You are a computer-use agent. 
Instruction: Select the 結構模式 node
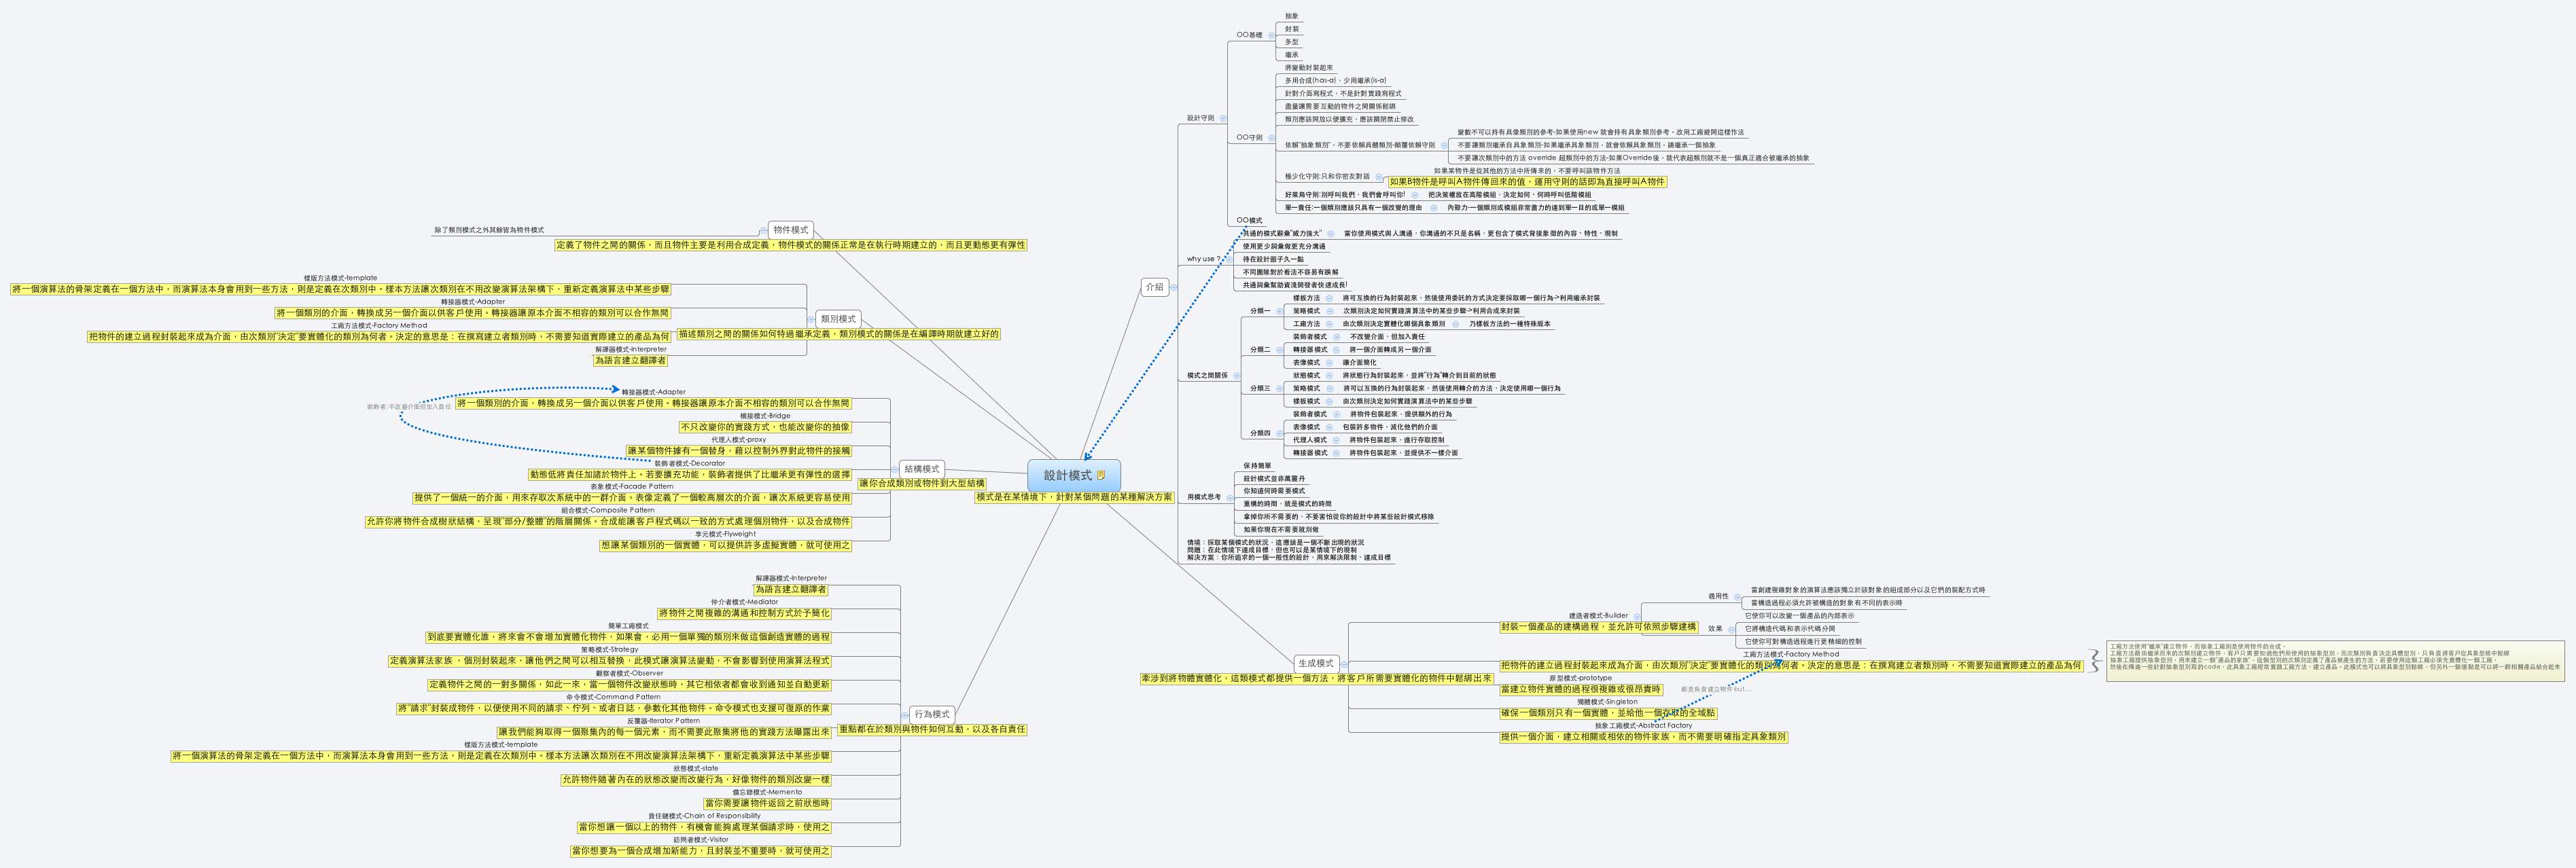click(923, 470)
